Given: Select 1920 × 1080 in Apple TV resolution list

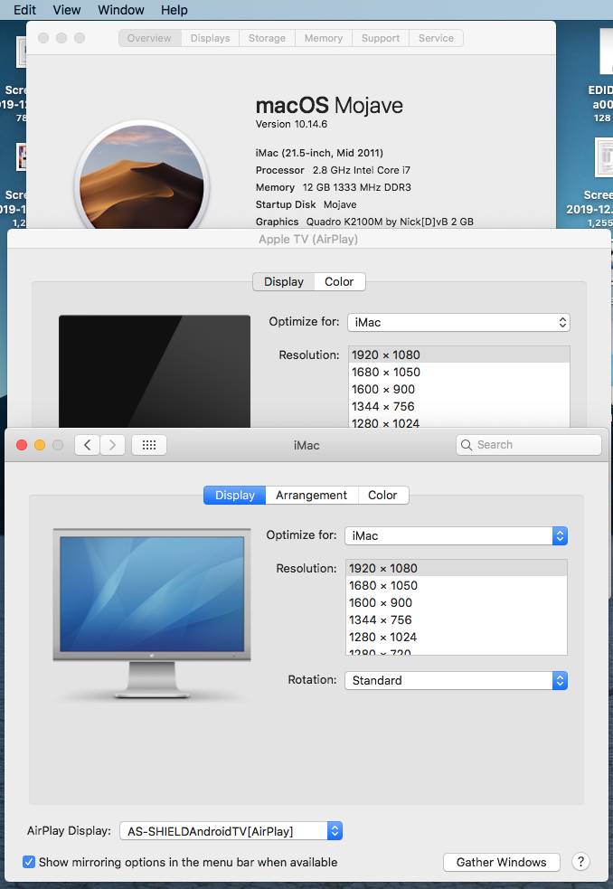Looking at the screenshot, I should tap(458, 355).
